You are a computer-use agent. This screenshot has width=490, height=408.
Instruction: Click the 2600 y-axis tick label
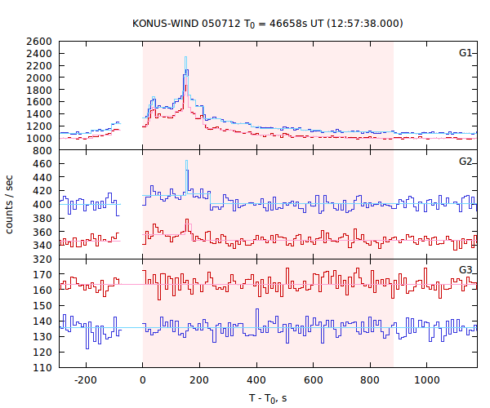tap(39, 41)
